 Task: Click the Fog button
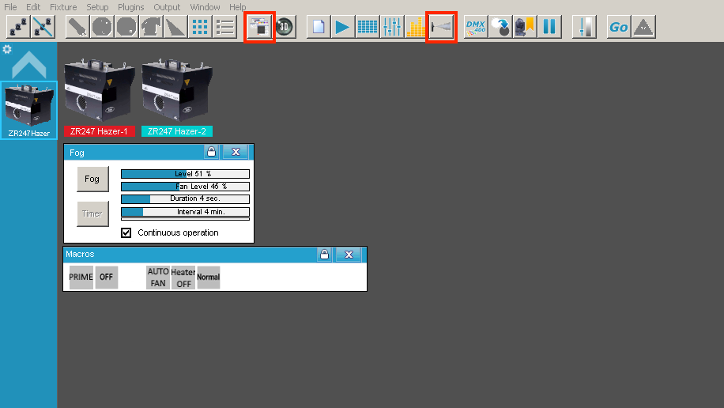[x=92, y=179]
